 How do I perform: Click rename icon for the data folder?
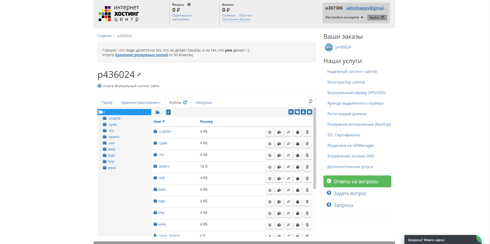(270, 190)
